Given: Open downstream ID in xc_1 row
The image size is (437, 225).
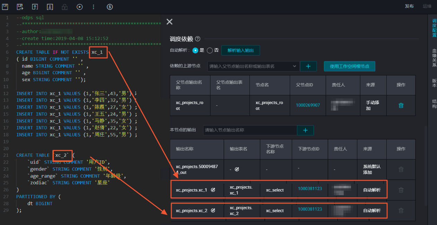Looking at the screenshot, I should (x=310, y=189).
